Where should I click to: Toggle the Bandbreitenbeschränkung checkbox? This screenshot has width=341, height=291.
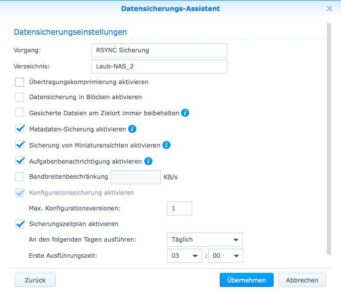(20, 177)
